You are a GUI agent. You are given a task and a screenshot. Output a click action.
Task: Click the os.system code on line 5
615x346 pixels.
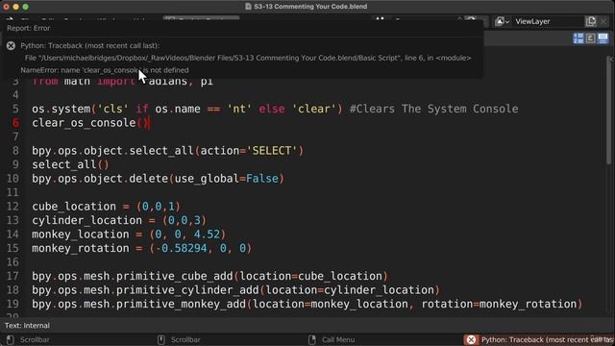pos(187,109)
